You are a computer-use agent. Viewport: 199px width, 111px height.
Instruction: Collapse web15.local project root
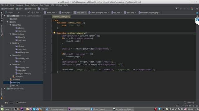5,16
